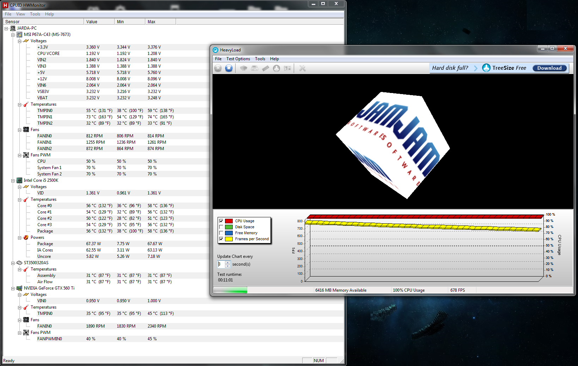The width and height of the screenshot is (578, 366).
Task: Toggle the write temp file disk icon
Action: 255,68
